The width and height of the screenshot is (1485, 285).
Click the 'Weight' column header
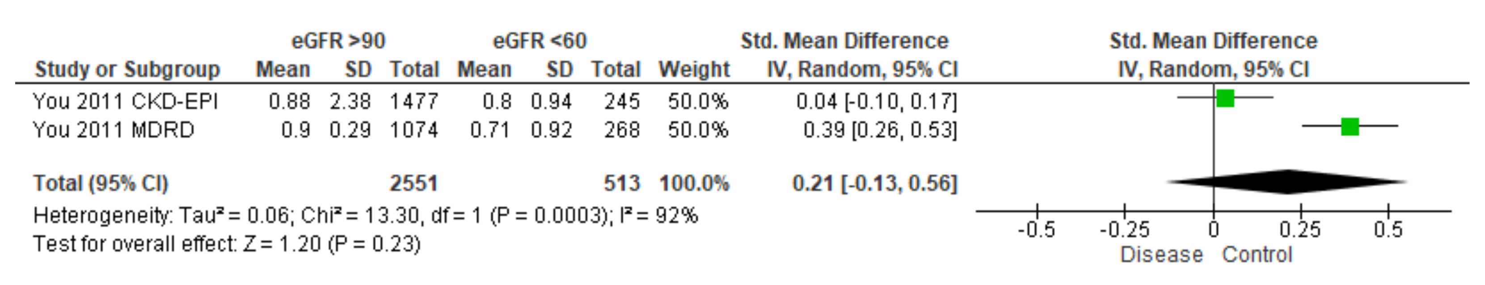[x=694, y=70]
